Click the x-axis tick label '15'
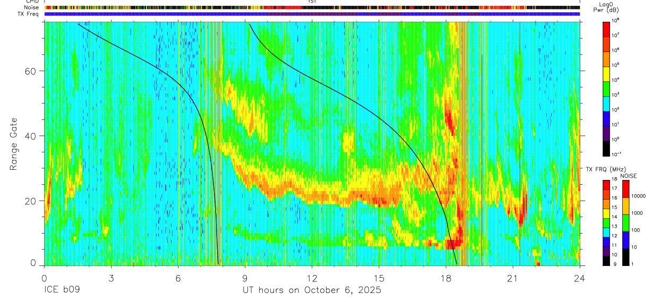Viewport: 652px width, 301px height. (x=379, y=278)
